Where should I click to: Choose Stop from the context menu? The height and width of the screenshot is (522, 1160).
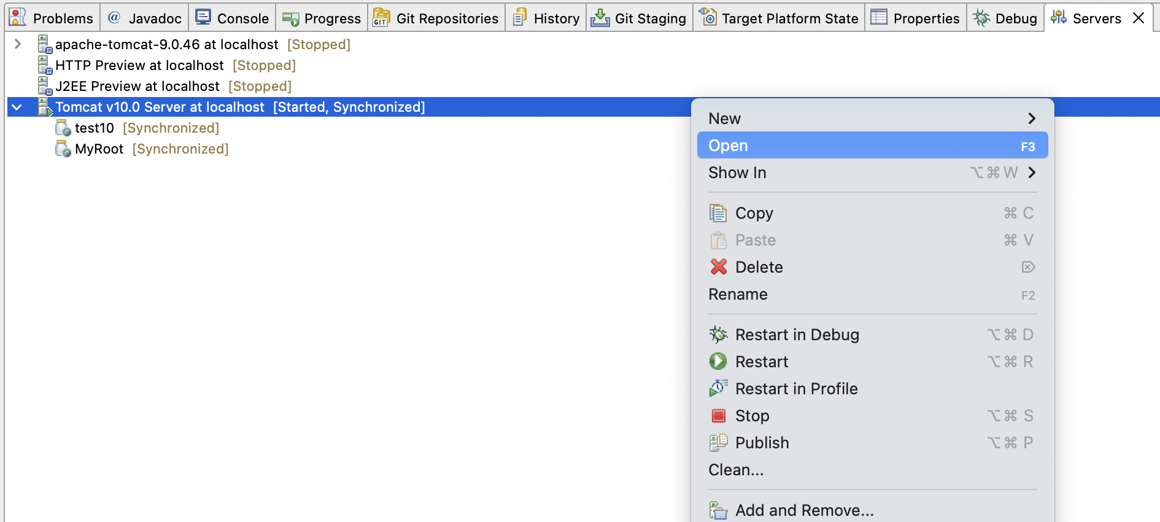tap(872, 416)
